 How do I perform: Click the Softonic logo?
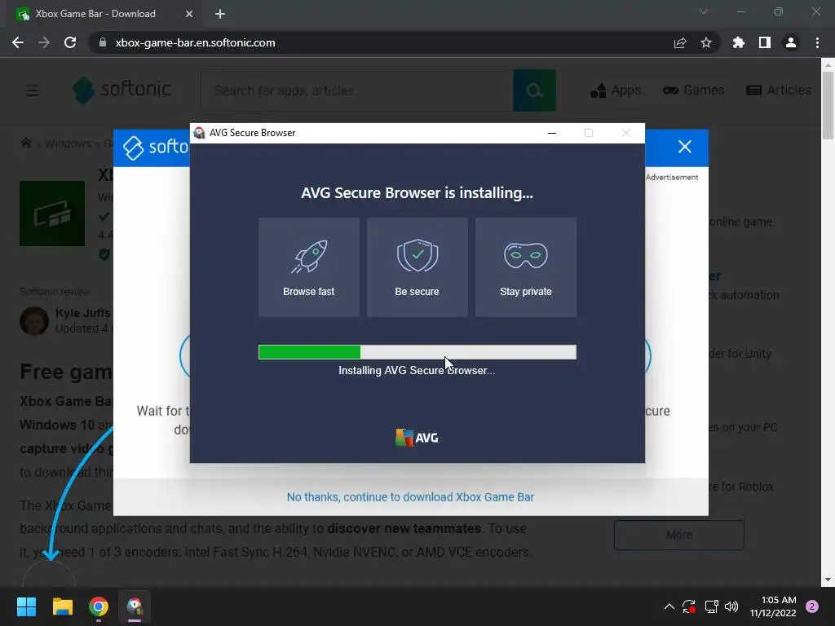click(x=122, y=90)
